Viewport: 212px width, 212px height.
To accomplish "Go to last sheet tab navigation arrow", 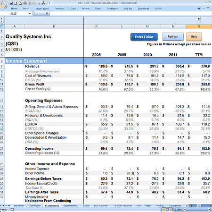I will click(9, 205).
